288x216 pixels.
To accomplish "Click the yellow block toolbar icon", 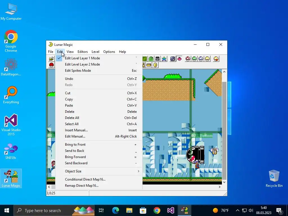I will coord(149,65).
